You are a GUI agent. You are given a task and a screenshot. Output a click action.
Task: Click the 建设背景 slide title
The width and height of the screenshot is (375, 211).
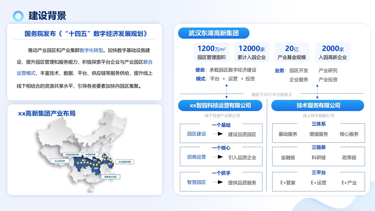(47, 16)
